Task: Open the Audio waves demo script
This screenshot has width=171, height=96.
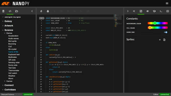Action: pyautogui.click(x=13, y=39)
